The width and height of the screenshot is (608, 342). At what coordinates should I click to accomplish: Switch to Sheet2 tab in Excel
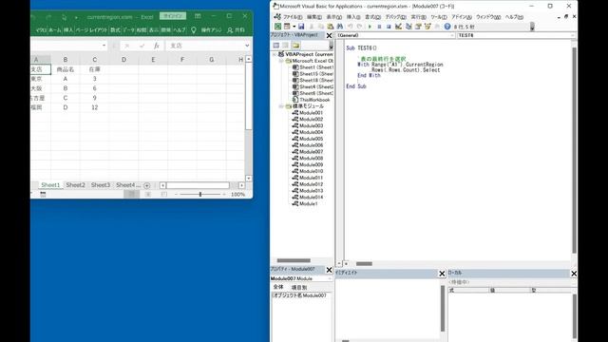click(x=75, y=185)
